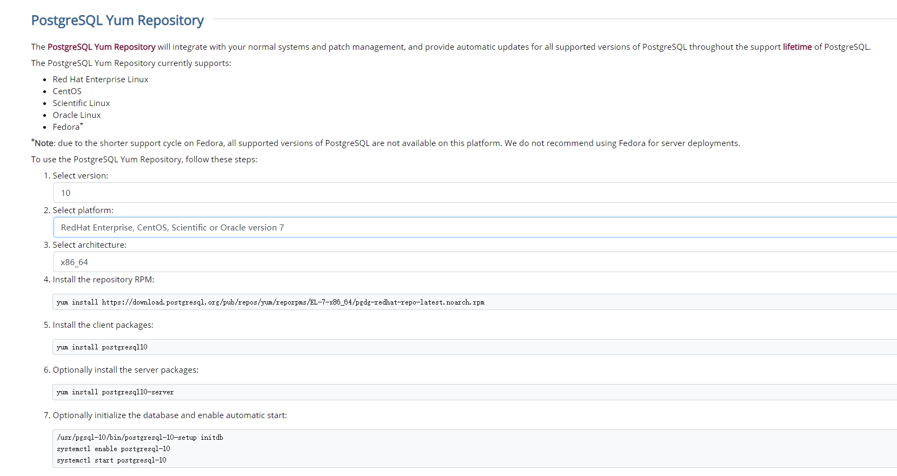Viewport: 897px width, 476px height.
Task: Click the PostgreSQL Yum Repository page heading
Action: 117,21
